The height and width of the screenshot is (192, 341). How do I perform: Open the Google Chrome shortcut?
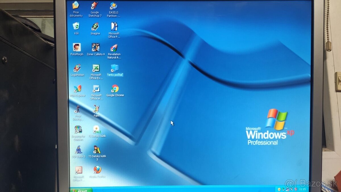[x=115, y=88]
